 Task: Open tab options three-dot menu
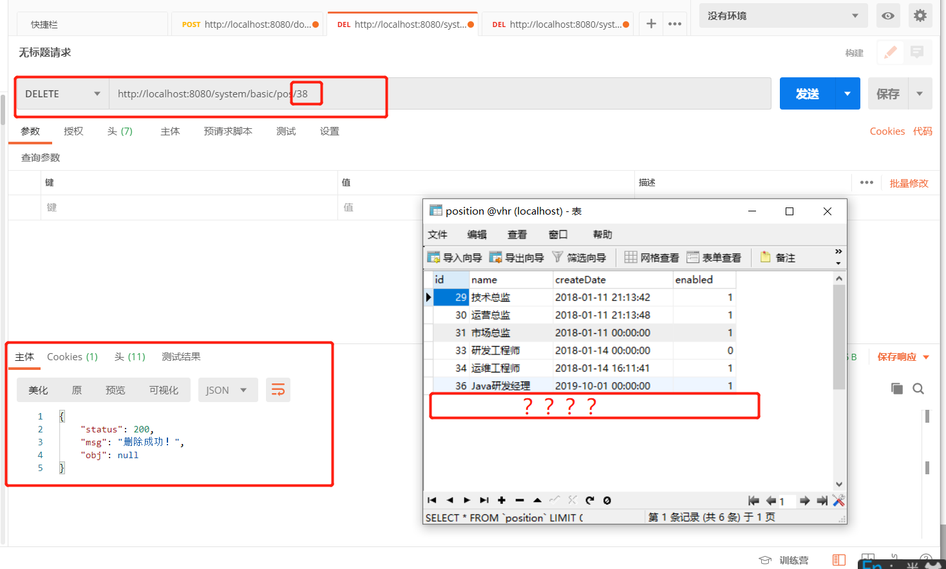tap(675, 24)
